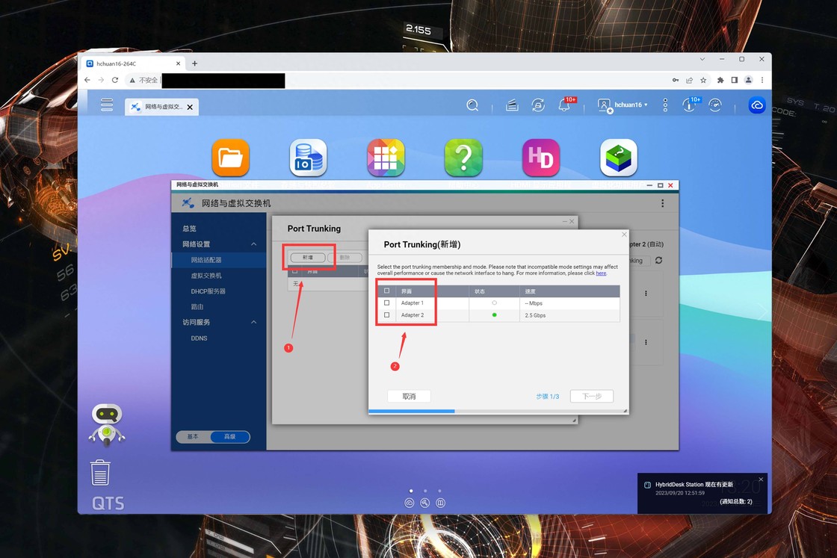Open the QTS main hamburger menu
The image size is (837, 558).
(107, 105)
